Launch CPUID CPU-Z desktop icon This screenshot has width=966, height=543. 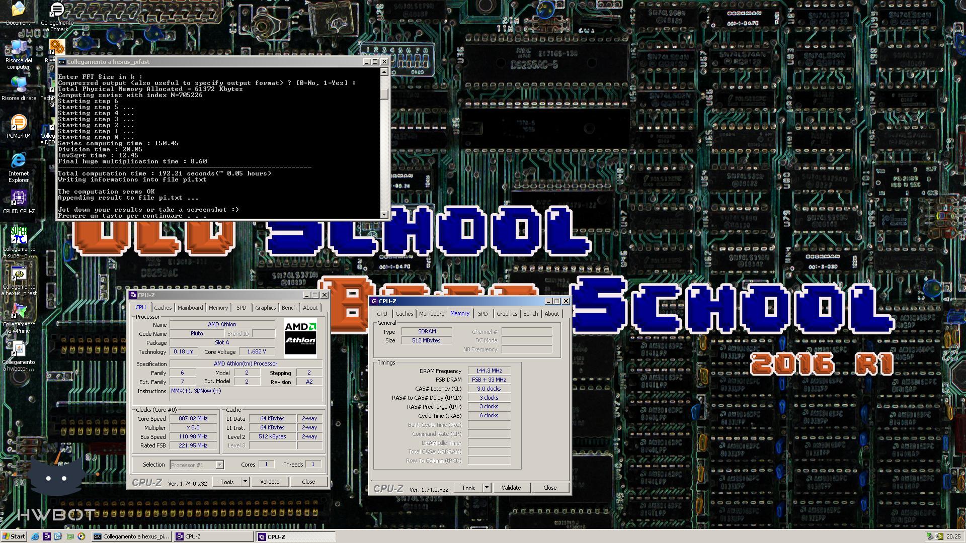pyautogui.click(x=19, y=202)
